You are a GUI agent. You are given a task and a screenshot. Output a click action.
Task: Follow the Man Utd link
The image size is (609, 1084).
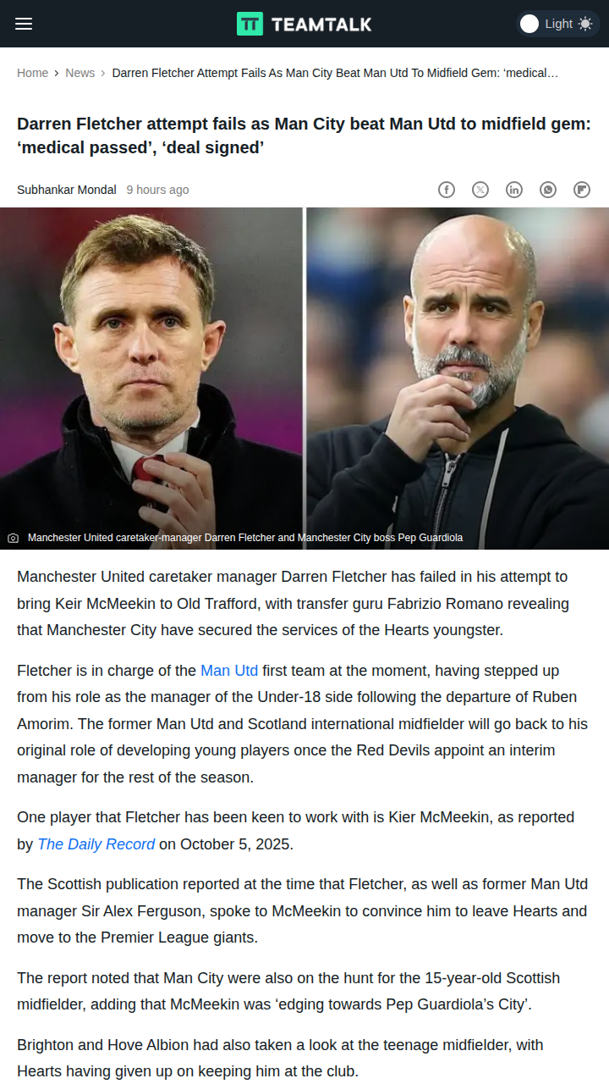coord(229,671)
